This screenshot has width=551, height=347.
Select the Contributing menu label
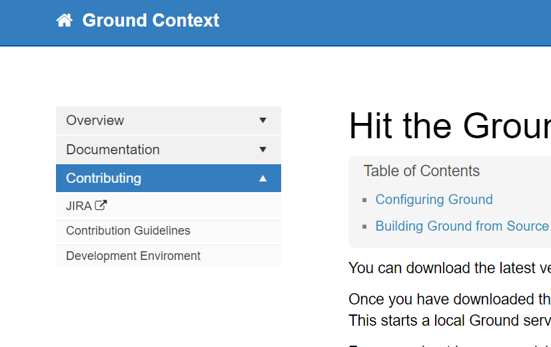point(104,178)
